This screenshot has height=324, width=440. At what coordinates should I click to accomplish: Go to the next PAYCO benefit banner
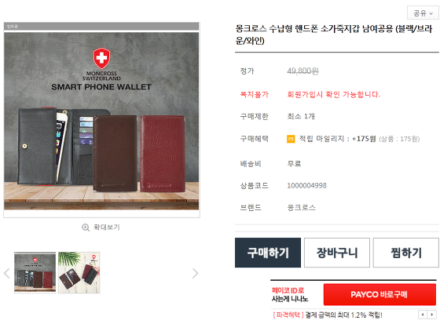pos(432,315)
